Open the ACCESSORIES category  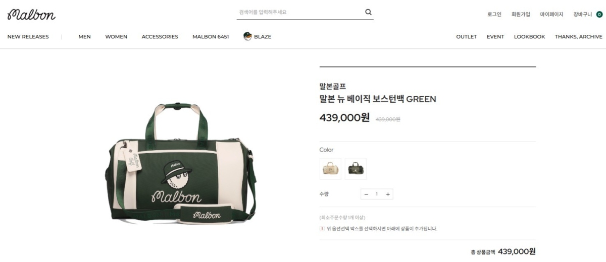(x=160, y=37)
